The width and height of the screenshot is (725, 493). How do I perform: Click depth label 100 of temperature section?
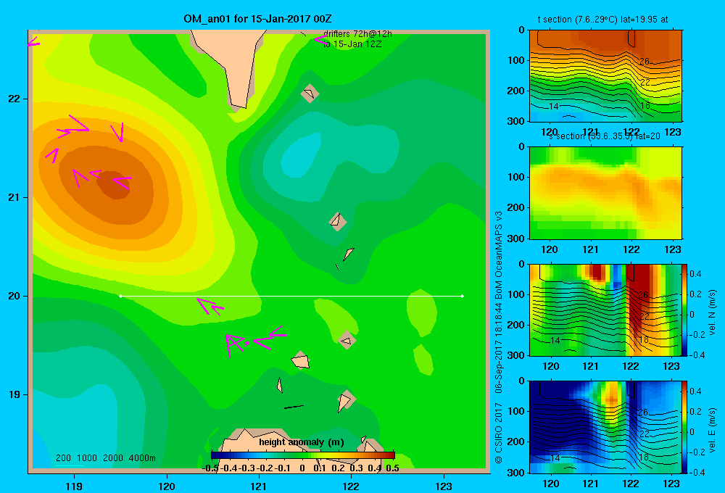click(x=516, y=60)
